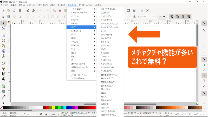Open Align and Distribute icon
Image resolution: width=208 pixels, height=117 pixels.
click(x=134, y=10)
